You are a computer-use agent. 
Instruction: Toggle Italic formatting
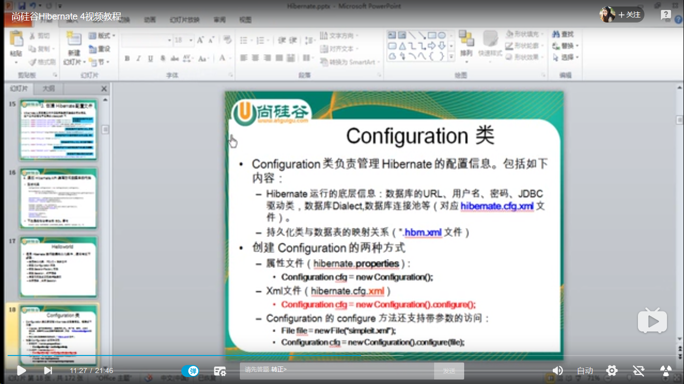pyautogui.click(x=139, y=58)
